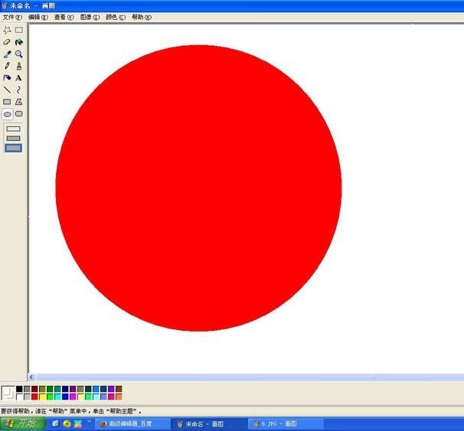This screenshot has height=431, width=464.
Task: Select the Free-Form Select tool
Action: pyautogui.click(x=7, y=30)
